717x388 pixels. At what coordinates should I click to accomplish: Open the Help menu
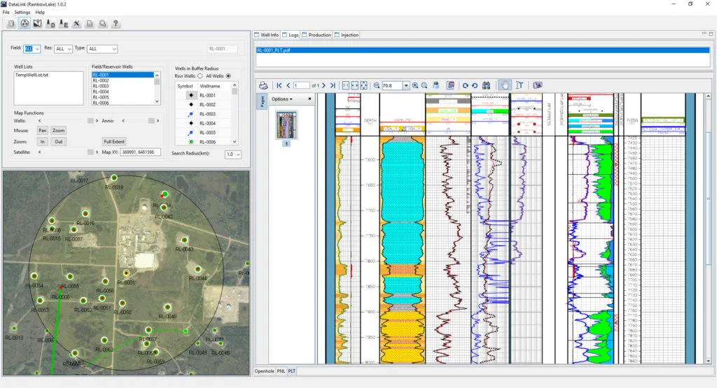point(40,13)
